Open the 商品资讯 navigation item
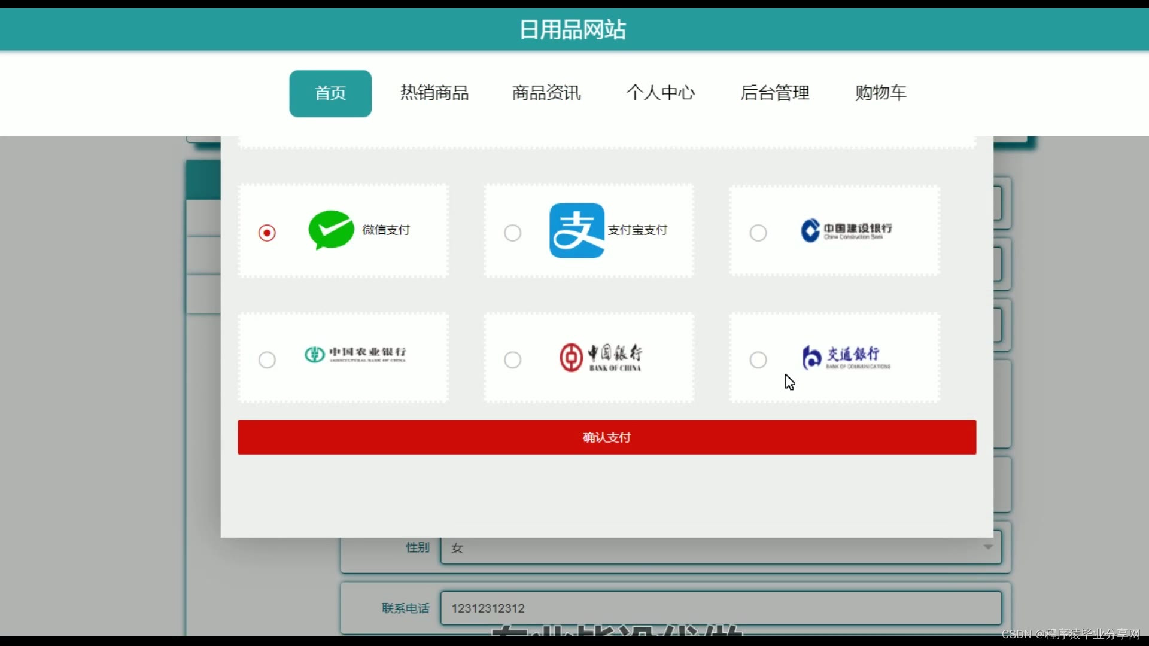This screenshot has height=646, width=1149. [546, 93]
